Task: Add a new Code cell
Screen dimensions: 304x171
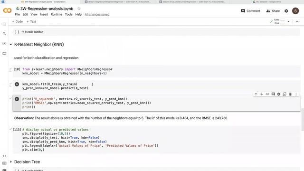Action: (17, 21)
